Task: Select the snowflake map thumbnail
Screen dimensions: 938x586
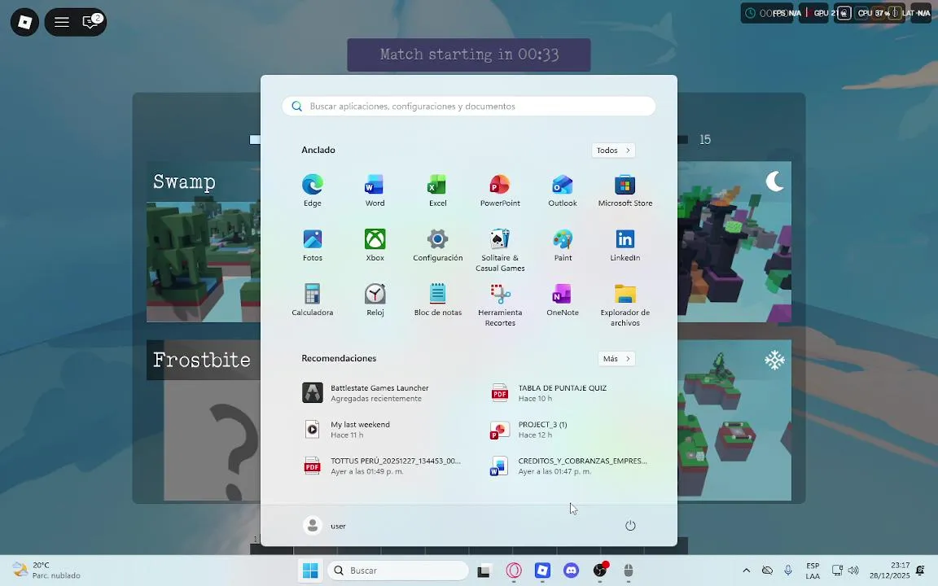Action: click(x=734, y=420)
